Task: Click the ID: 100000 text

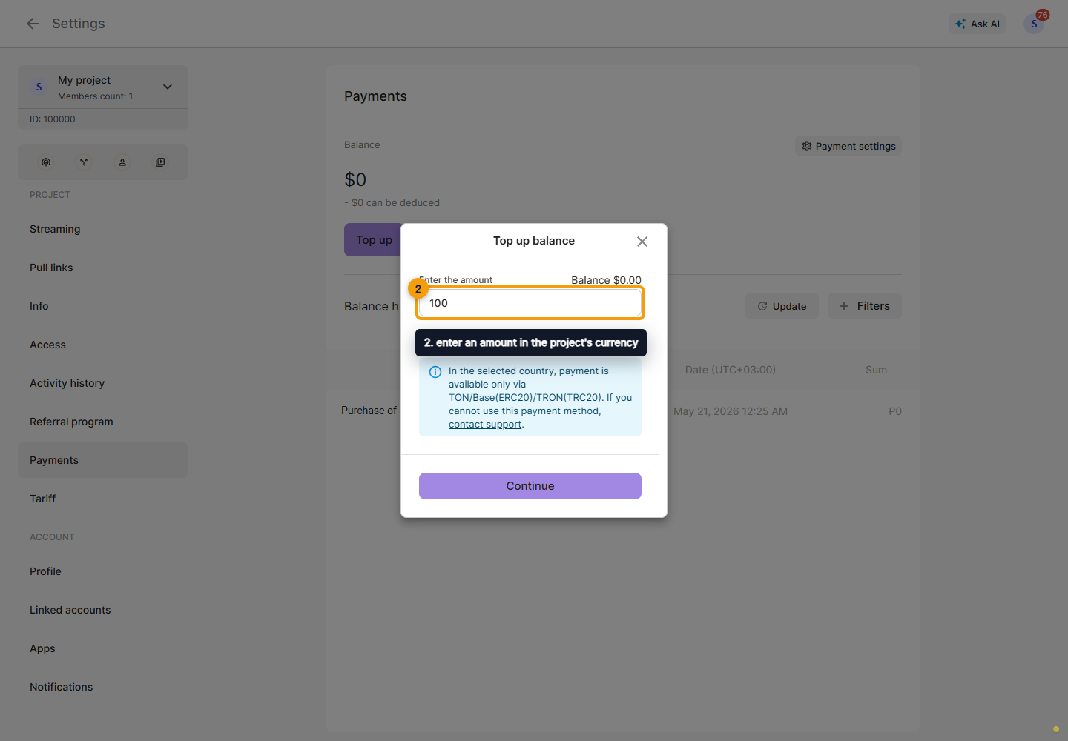Action: click(53, 119)
